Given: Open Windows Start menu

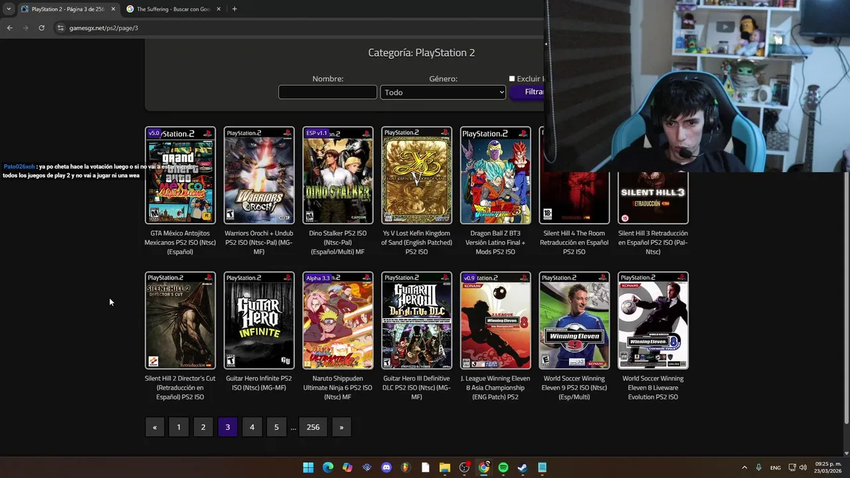Looking at the screenshot, I should 308,467.
